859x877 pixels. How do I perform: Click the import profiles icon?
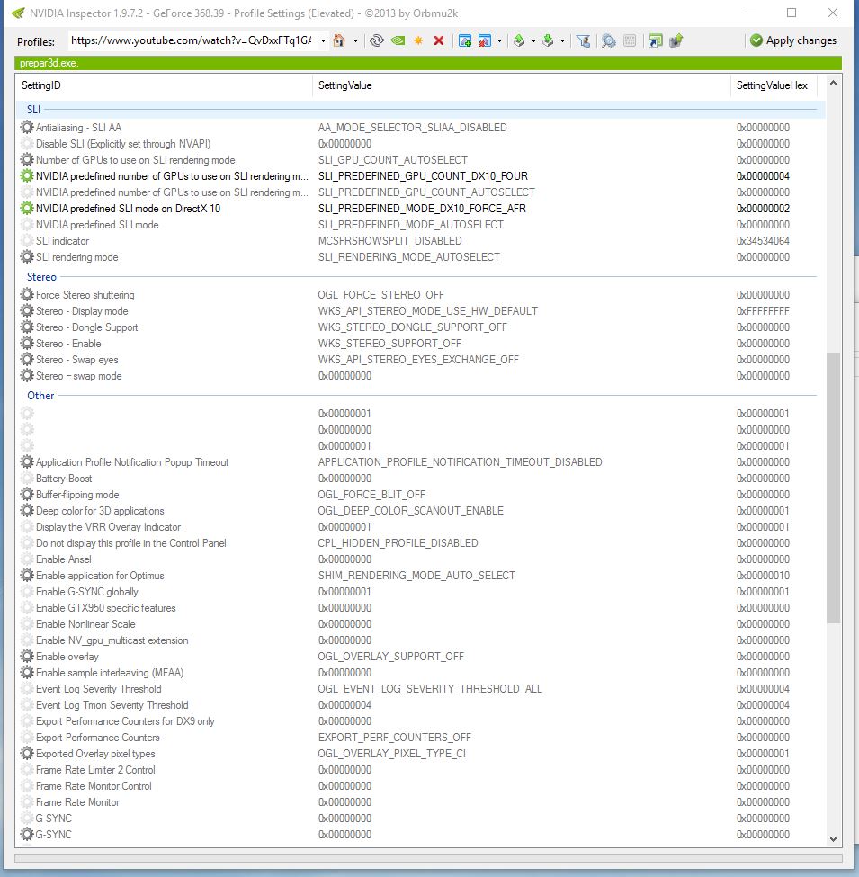tap(548, 40)
